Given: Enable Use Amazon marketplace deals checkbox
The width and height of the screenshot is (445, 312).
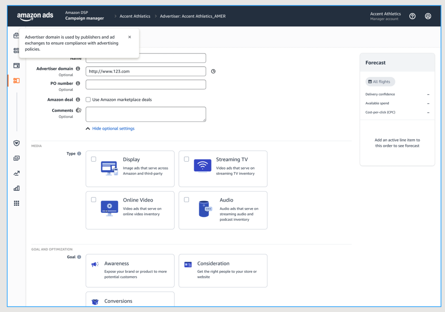Looking at the screenshot, I should 88,100.
